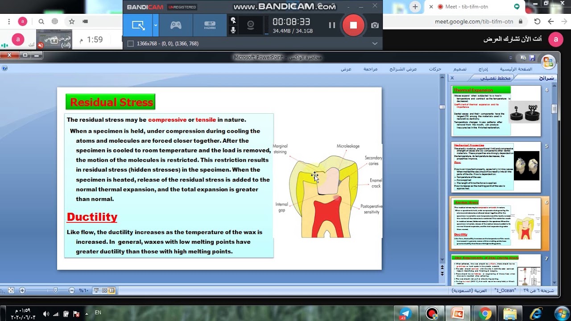This screenshot has height=321, width=571.
Task: Reload the Meet page
Action: 537,21
